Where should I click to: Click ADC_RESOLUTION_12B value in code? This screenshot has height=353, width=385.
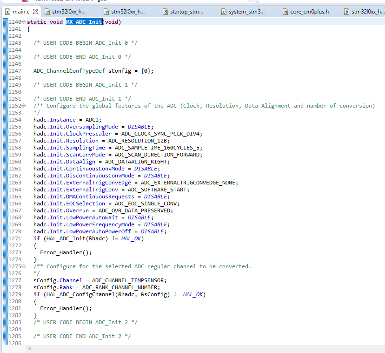(x=139, y=141)
